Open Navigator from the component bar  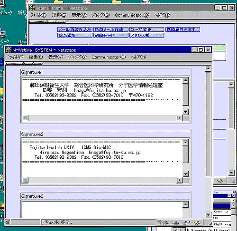[165, 222]
